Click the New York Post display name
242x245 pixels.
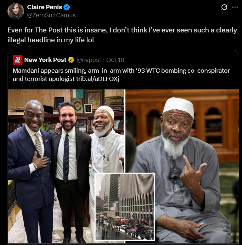[x=45, y=60]
